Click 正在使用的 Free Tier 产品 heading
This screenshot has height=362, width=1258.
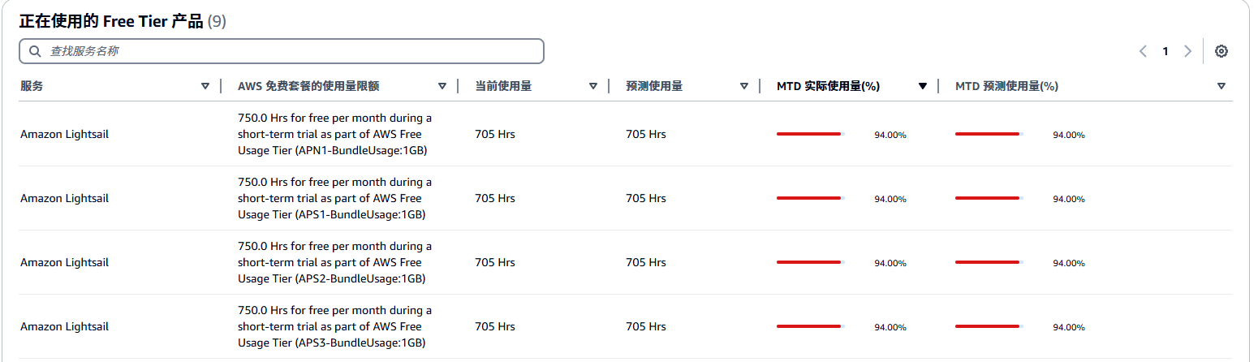coord(111,22)
